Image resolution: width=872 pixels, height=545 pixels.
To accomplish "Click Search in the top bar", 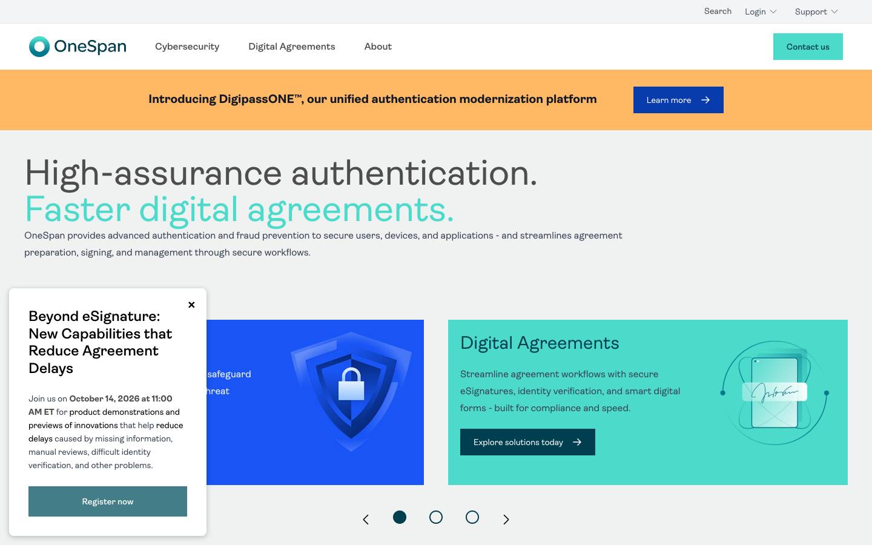I will click(x=718, y=11).
